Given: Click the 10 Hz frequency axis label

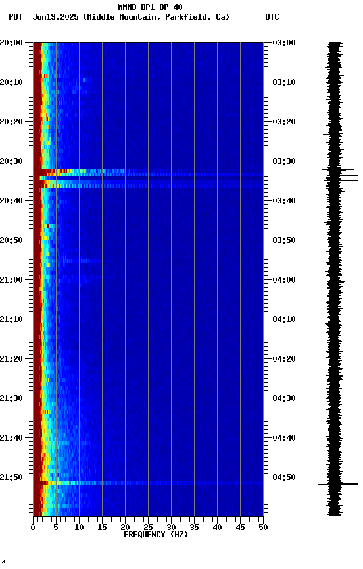Looking at the screenshot, I should [79, 528].
